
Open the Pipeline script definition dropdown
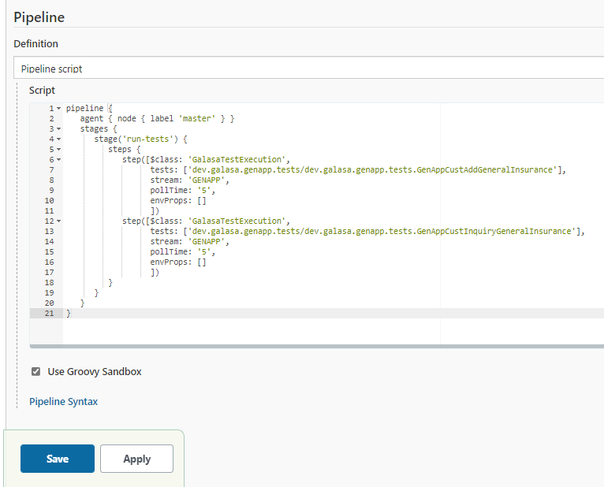tap(308, 68)
